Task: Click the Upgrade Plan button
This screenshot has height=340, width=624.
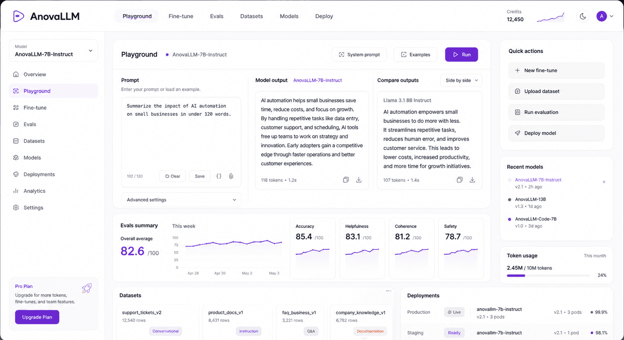Action: (x=37, y=317)
